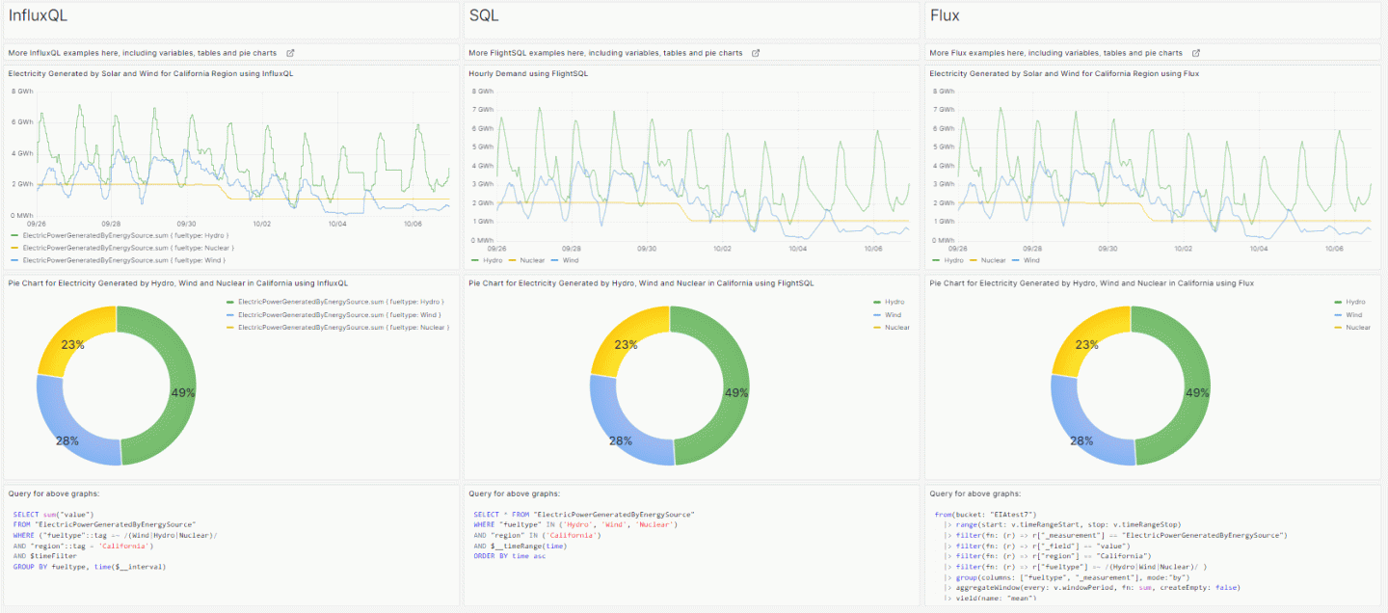Open the Flux examples external link icon
This screenshot has width=1388, height=613.
tap(1196, 53)
